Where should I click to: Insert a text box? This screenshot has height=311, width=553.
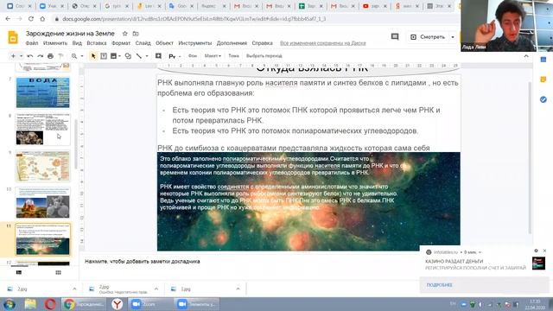104,56
